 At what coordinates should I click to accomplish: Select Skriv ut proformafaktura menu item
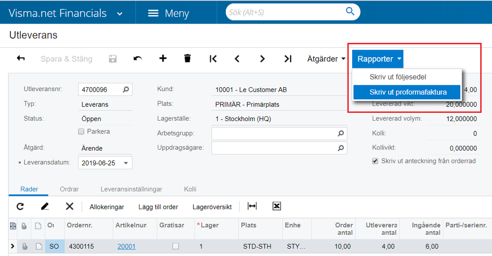coord(408,92)
